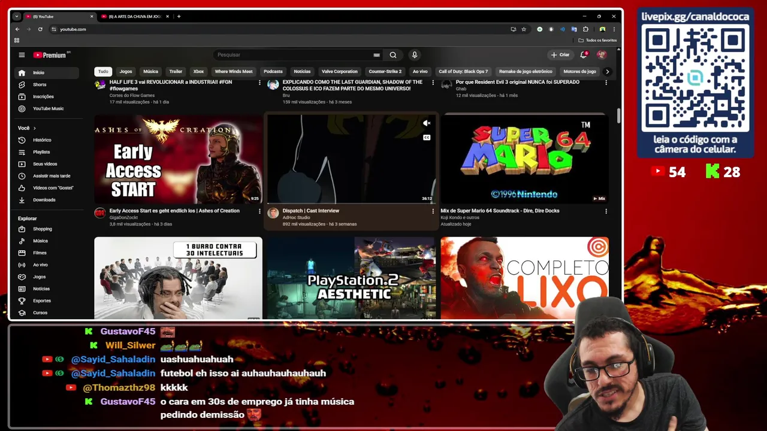Open a new browser tab

point(179,17)
